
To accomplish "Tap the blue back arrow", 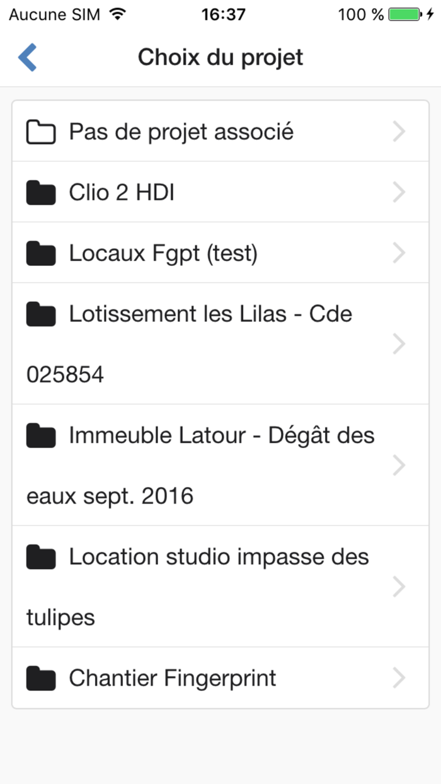I will tap(28, 57).
